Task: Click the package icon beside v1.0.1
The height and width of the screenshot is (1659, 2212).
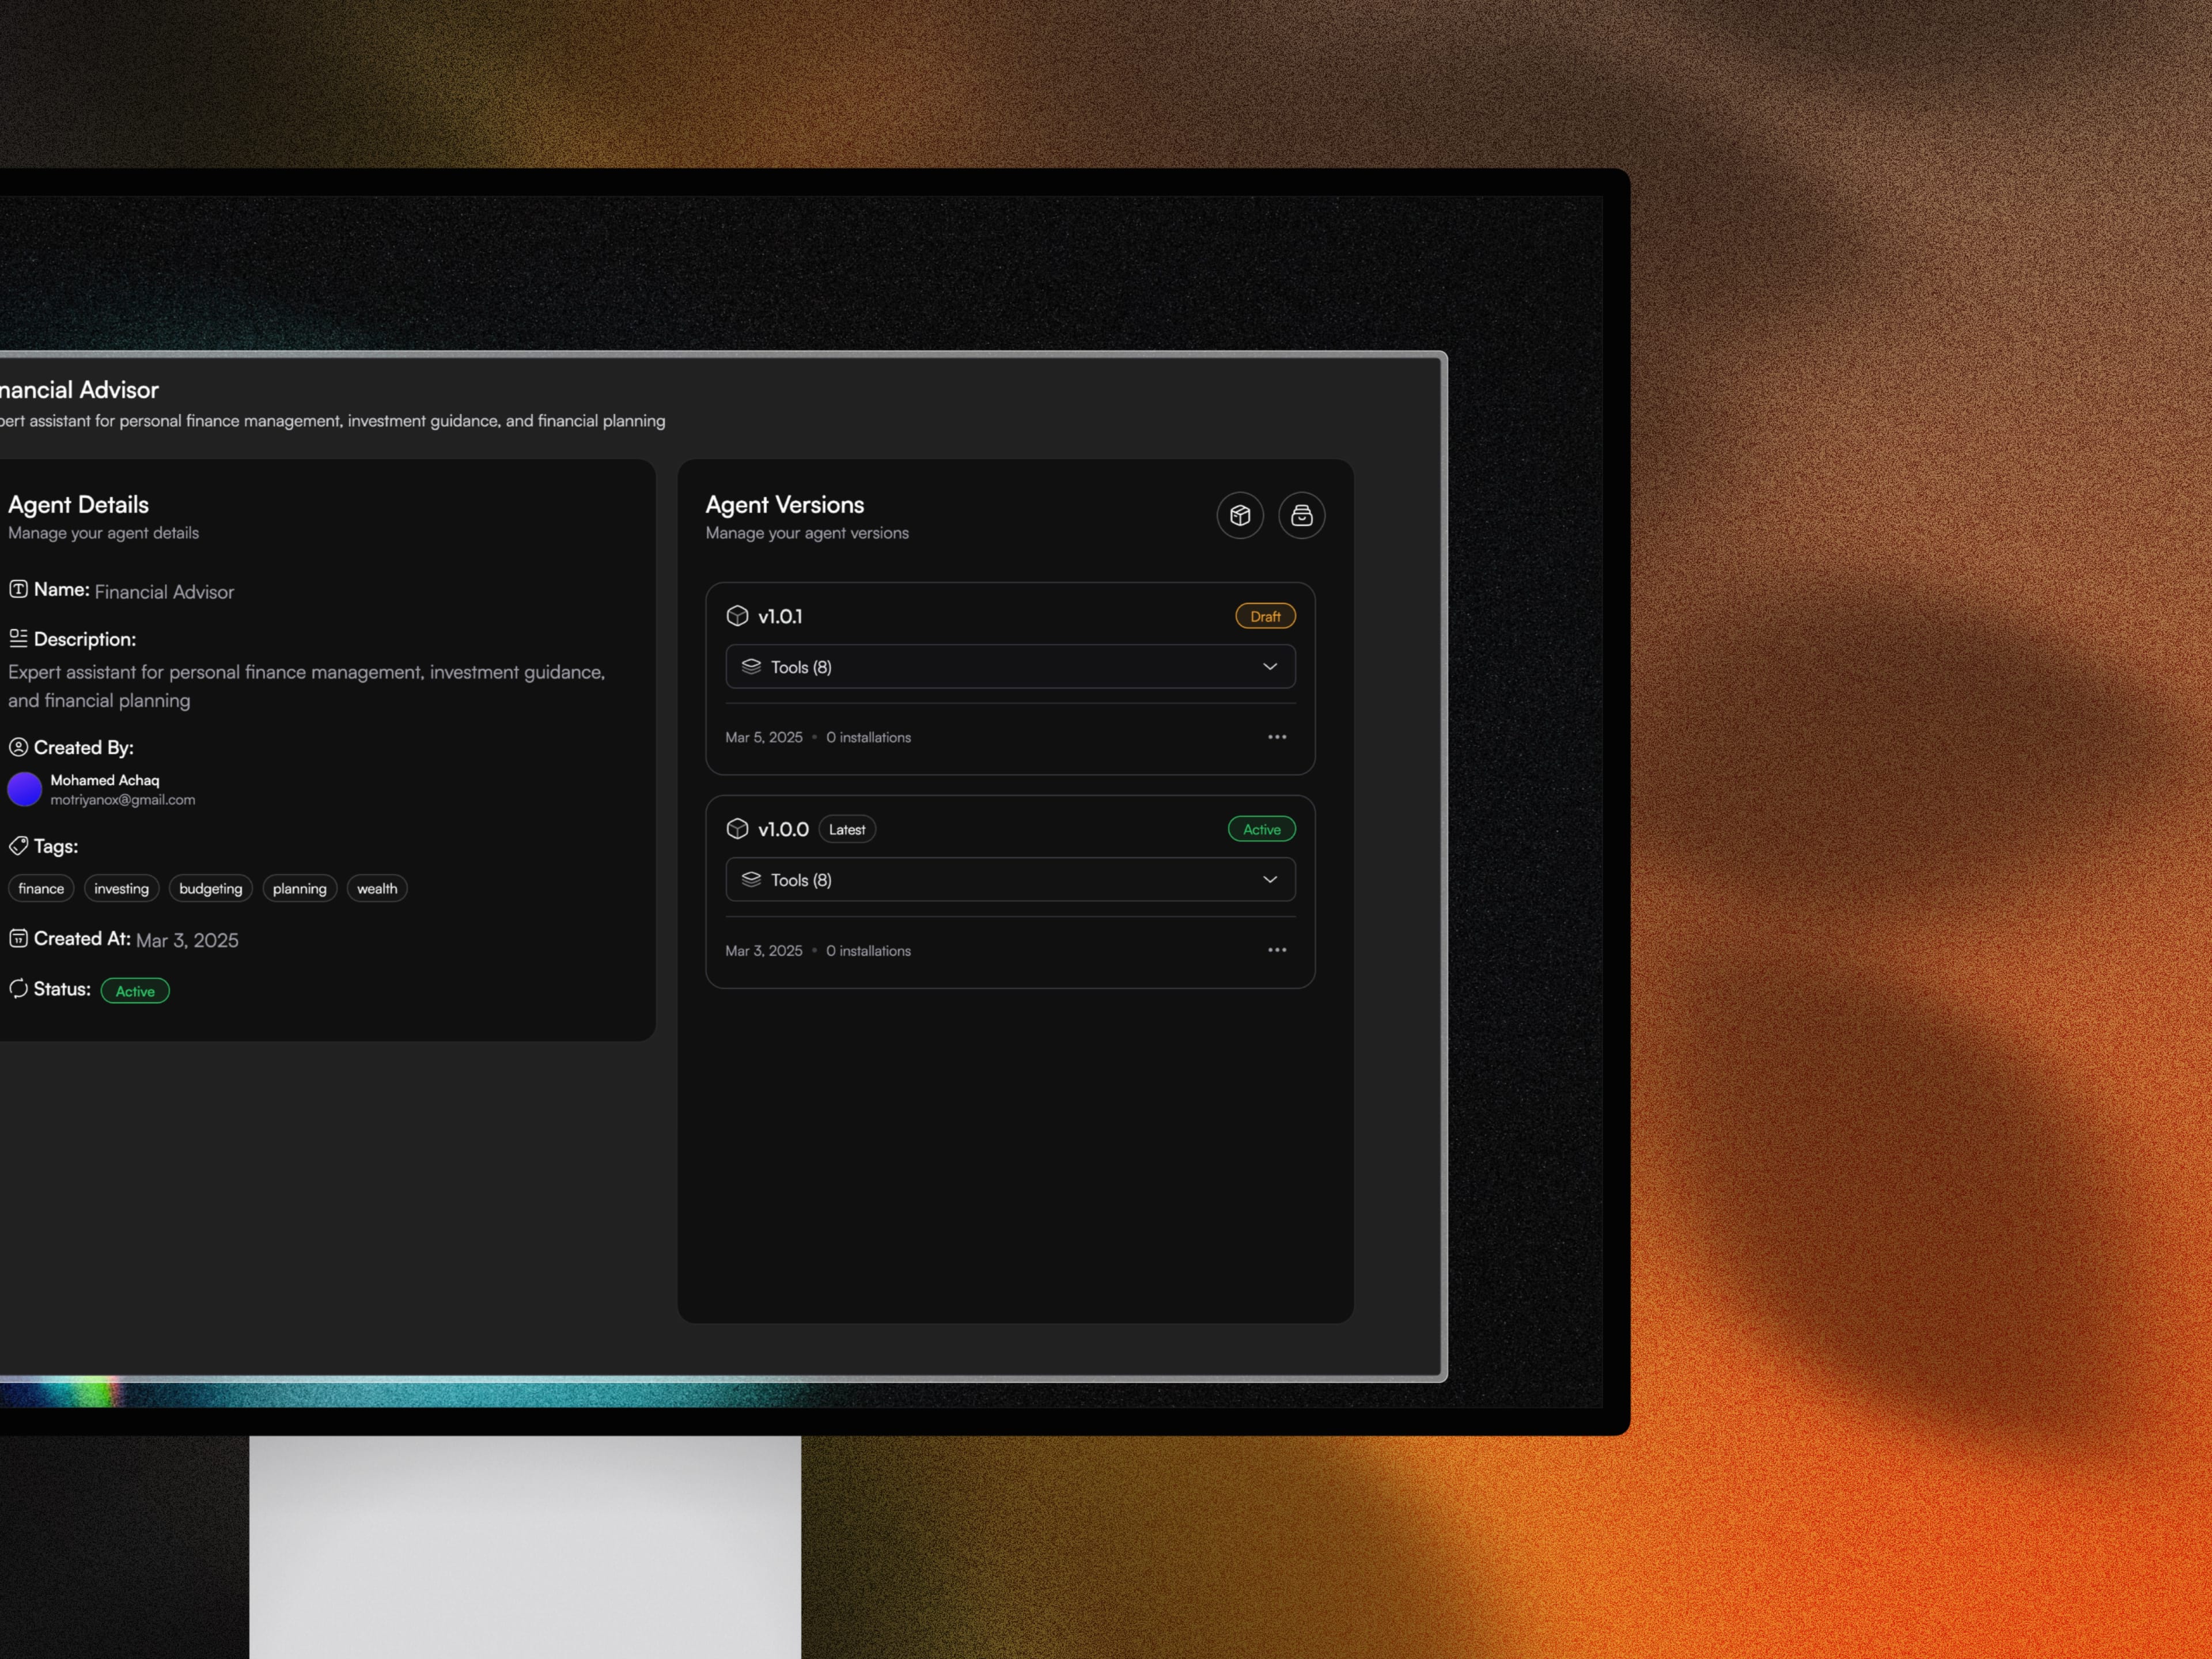Action: point(737,616)
